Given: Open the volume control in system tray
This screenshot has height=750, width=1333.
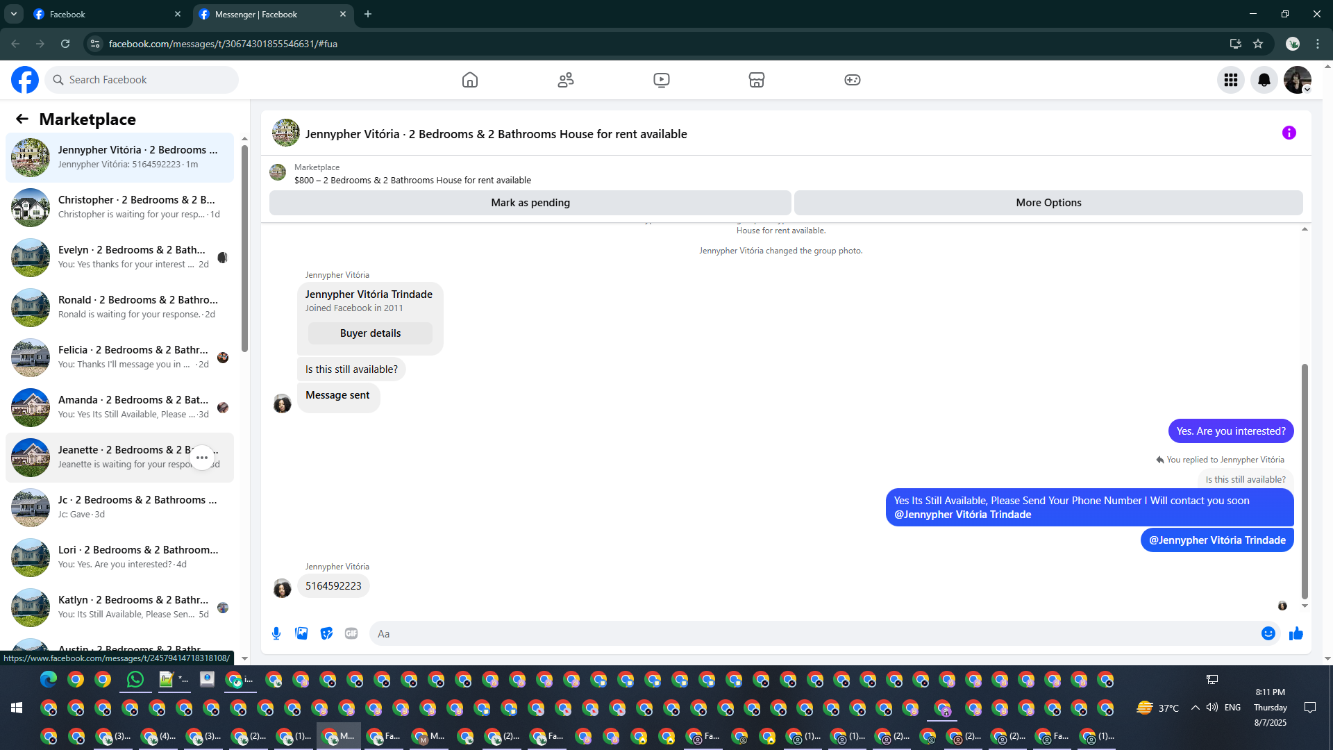Looking at the screenshot, I should [x=1212, y=708].
